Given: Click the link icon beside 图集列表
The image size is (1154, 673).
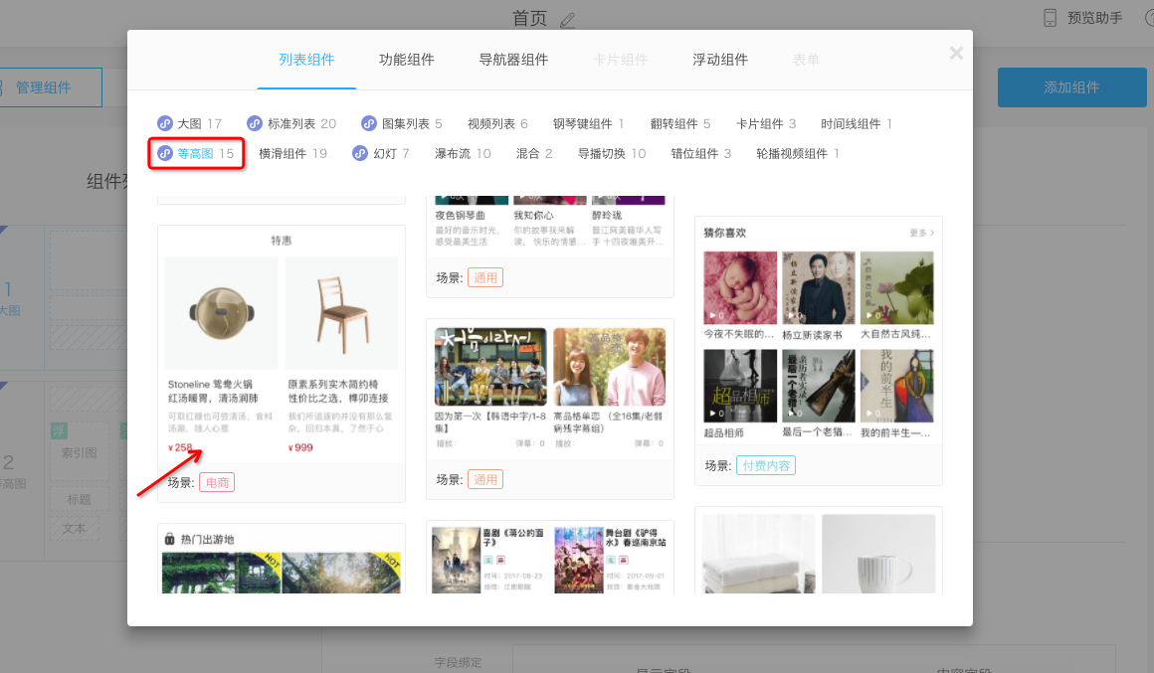Looking at the screenshot, I should pos(369,123).
